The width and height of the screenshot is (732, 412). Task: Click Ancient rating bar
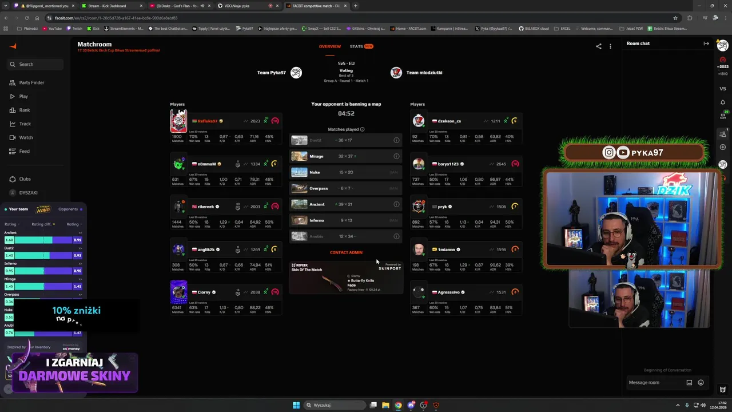(x=43, y=240)
